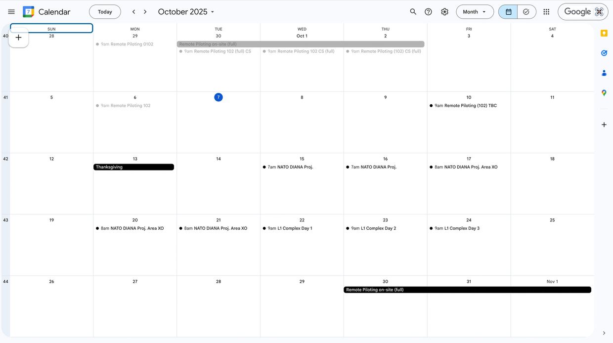Select date number 31
Viewport: 613px width, 343px height.
[469, 282]
